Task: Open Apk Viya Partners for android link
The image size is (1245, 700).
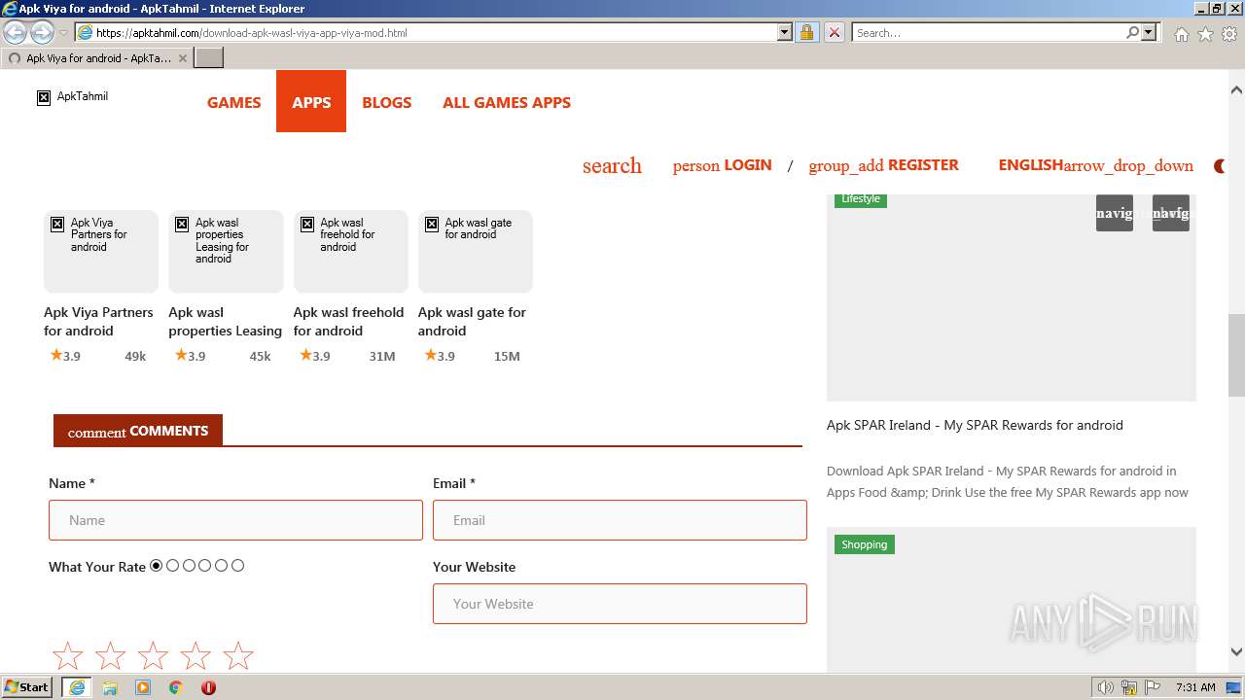Action: click(x=98, y=321)
